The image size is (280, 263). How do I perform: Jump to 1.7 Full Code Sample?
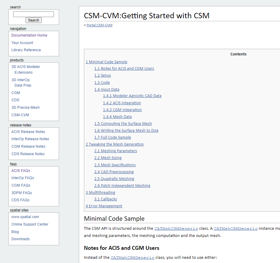(112, 137)
